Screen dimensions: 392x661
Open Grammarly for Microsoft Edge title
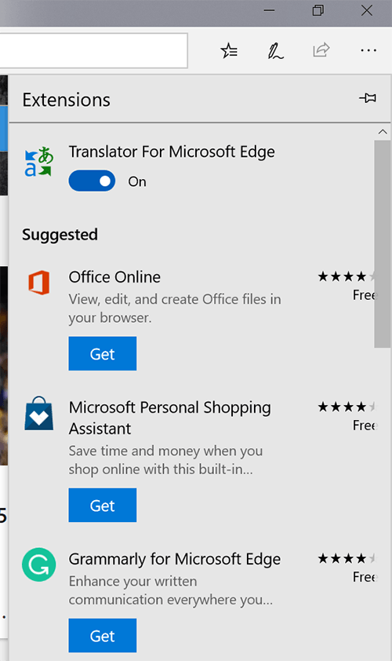175,560
